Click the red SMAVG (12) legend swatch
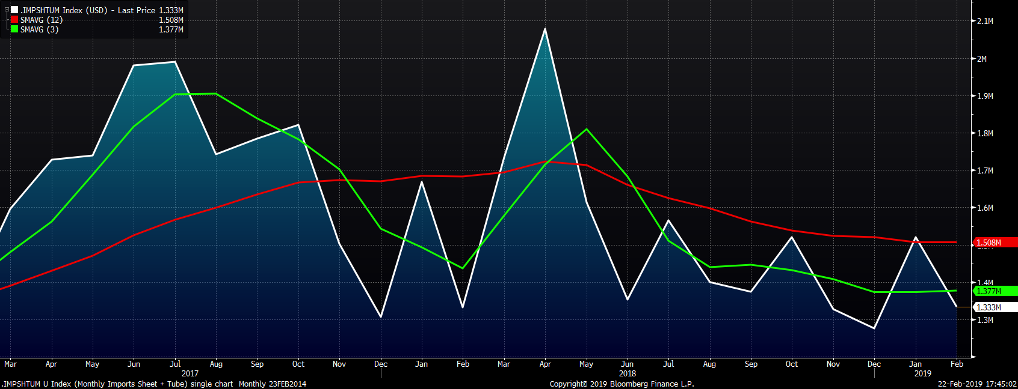The width and height of the screenshot is (1018, 389). [x=14, y=20]
